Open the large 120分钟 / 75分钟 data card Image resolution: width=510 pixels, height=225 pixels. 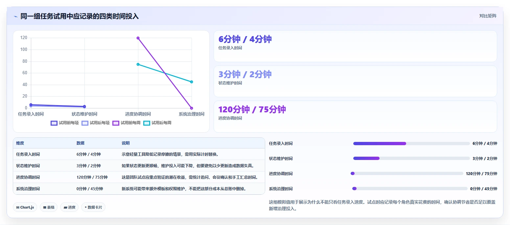(x=355, y=116)
